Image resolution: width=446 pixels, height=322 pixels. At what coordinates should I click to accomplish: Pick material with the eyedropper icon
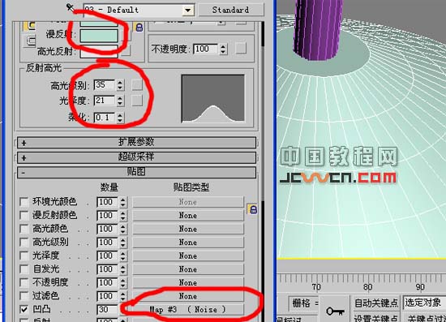[x=70, y=7]
